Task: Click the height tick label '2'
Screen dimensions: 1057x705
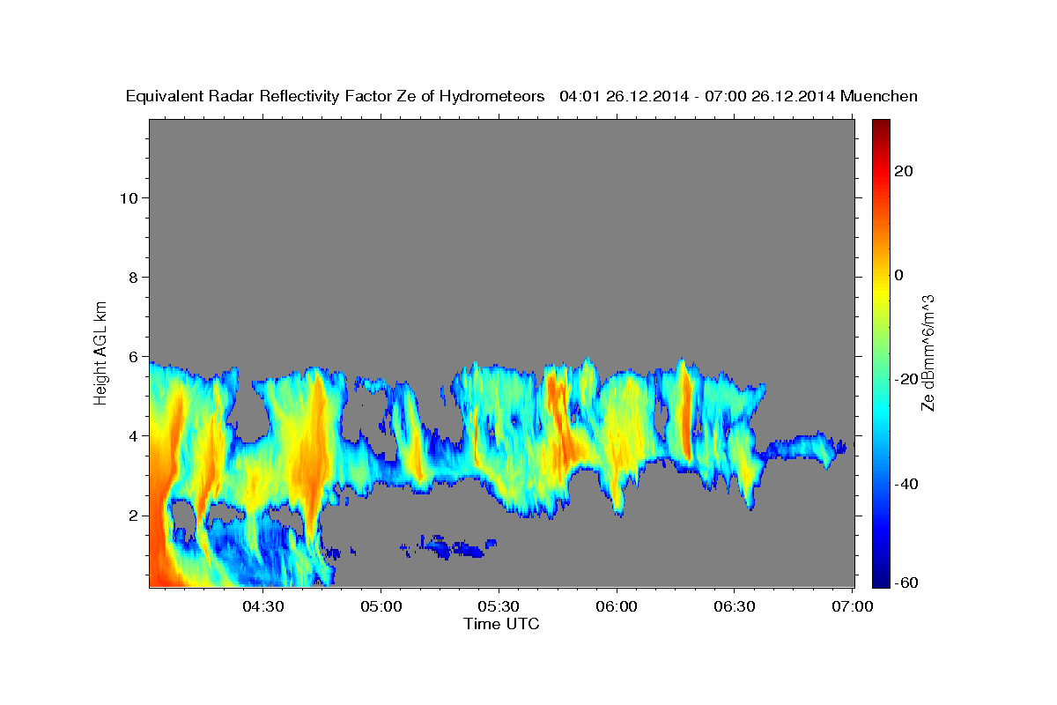Action: (x=133, y=516)
